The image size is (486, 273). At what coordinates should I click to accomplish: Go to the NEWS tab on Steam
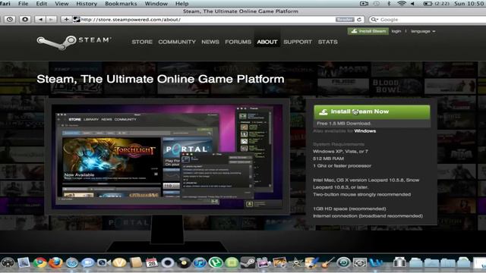pos(210,42)
